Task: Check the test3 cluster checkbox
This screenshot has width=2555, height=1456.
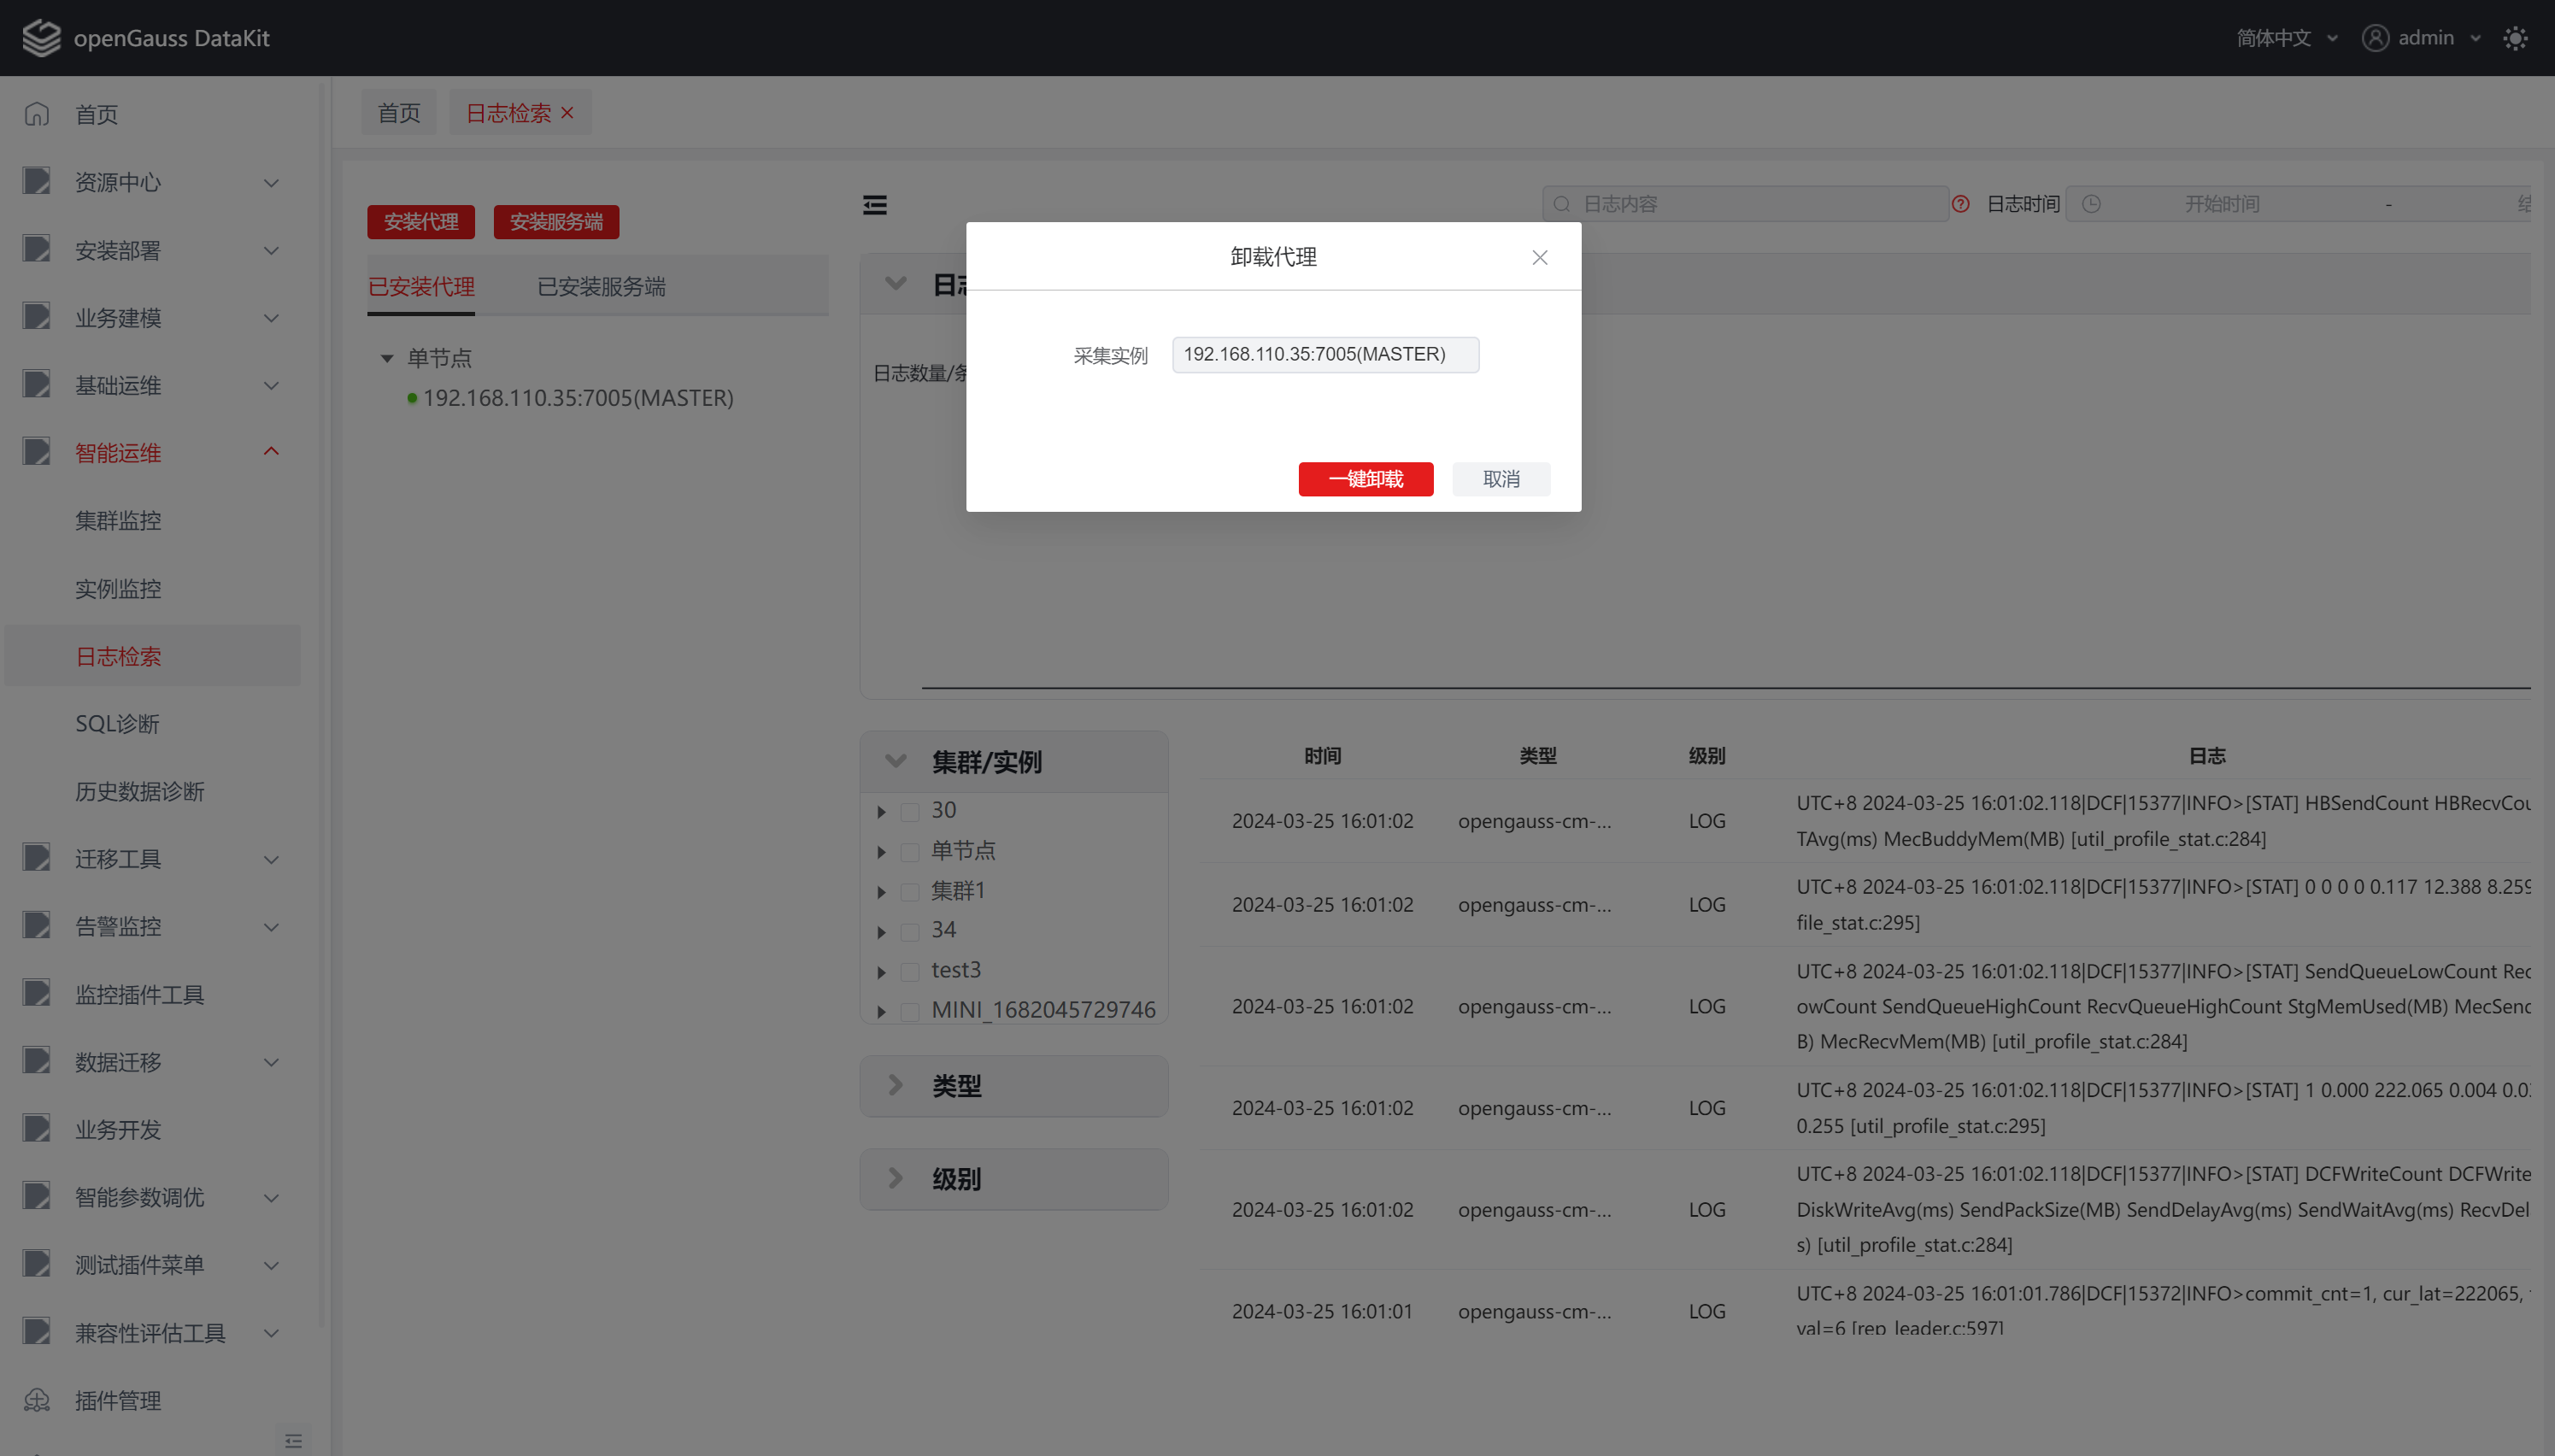Action: pyautogui.click(x=910, y=971)
